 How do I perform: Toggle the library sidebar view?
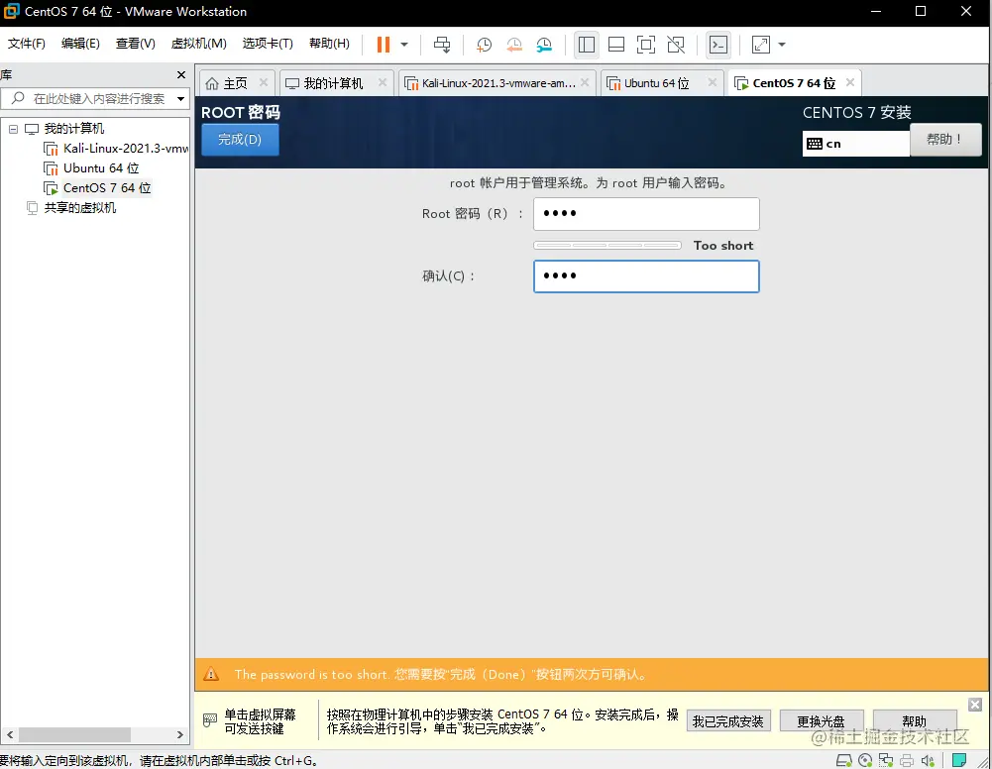pyautogui.click(x=587, y=45)
